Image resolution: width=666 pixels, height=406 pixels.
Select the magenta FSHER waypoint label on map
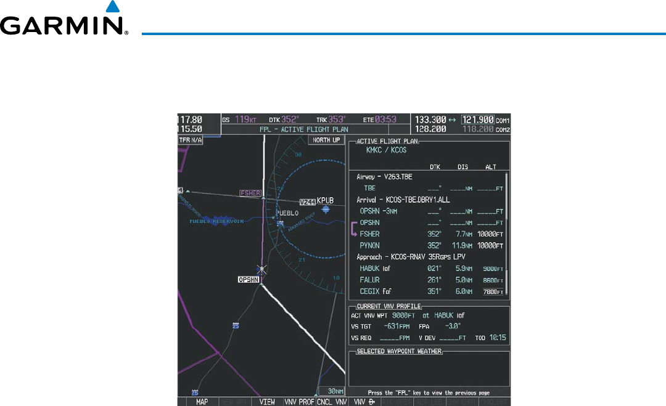click(250, 193)
